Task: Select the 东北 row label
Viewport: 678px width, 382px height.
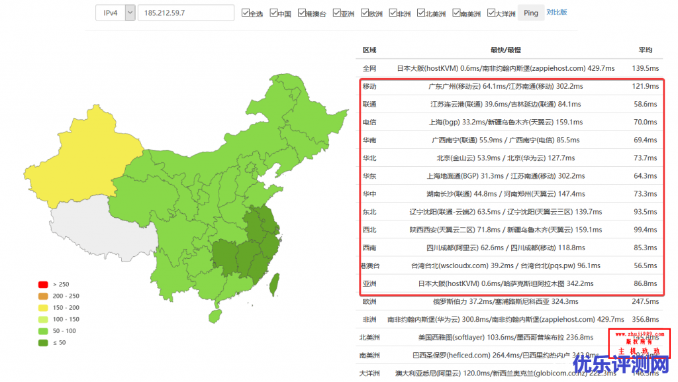Action: pyautogui.click(x=369, y=212)
